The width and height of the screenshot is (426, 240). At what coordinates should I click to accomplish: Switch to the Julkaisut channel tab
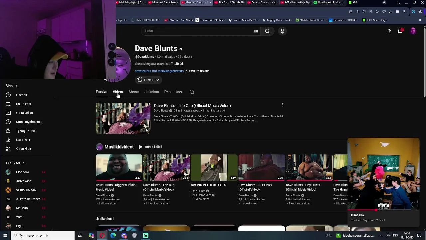pyautogui.click(x=152, y=92)
